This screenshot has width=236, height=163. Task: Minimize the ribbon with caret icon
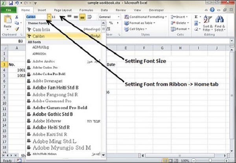click(x=206, y=10)
